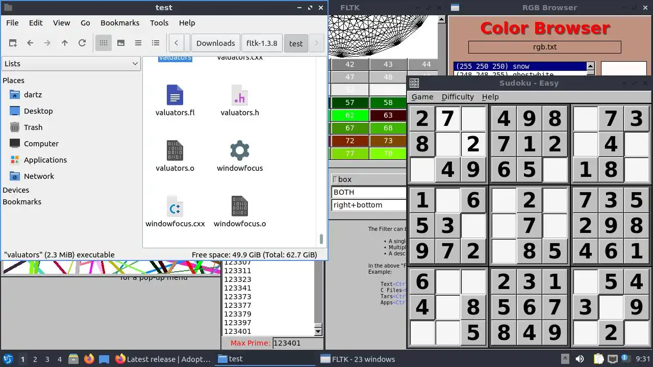Open the Tools menu in file manager
Viewport: 653px width, 367px height.
pyautogui.click(x=159, y=23)
